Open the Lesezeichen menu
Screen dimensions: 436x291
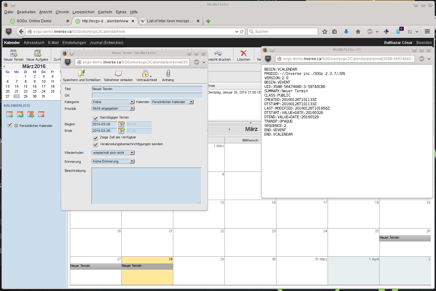83,12
